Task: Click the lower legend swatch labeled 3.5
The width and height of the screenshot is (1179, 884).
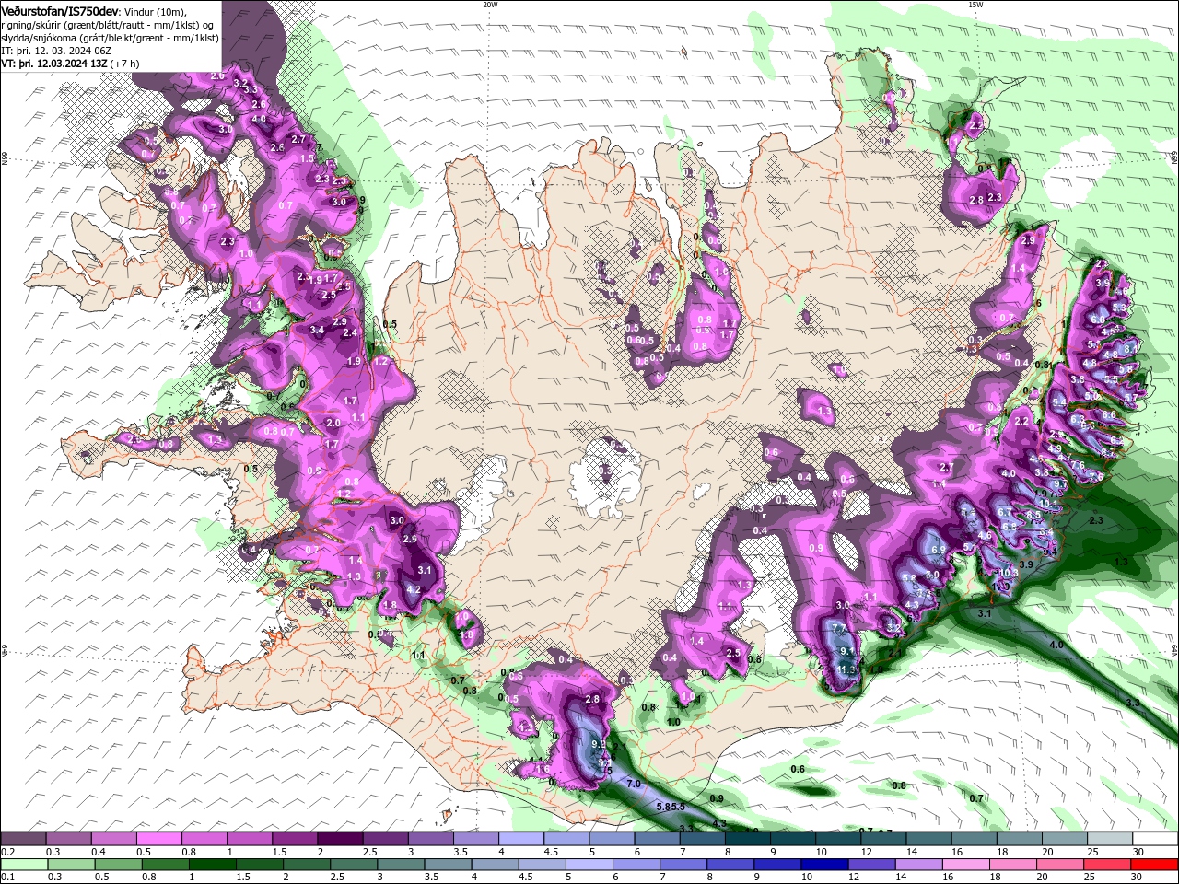Action: (448, 865)
